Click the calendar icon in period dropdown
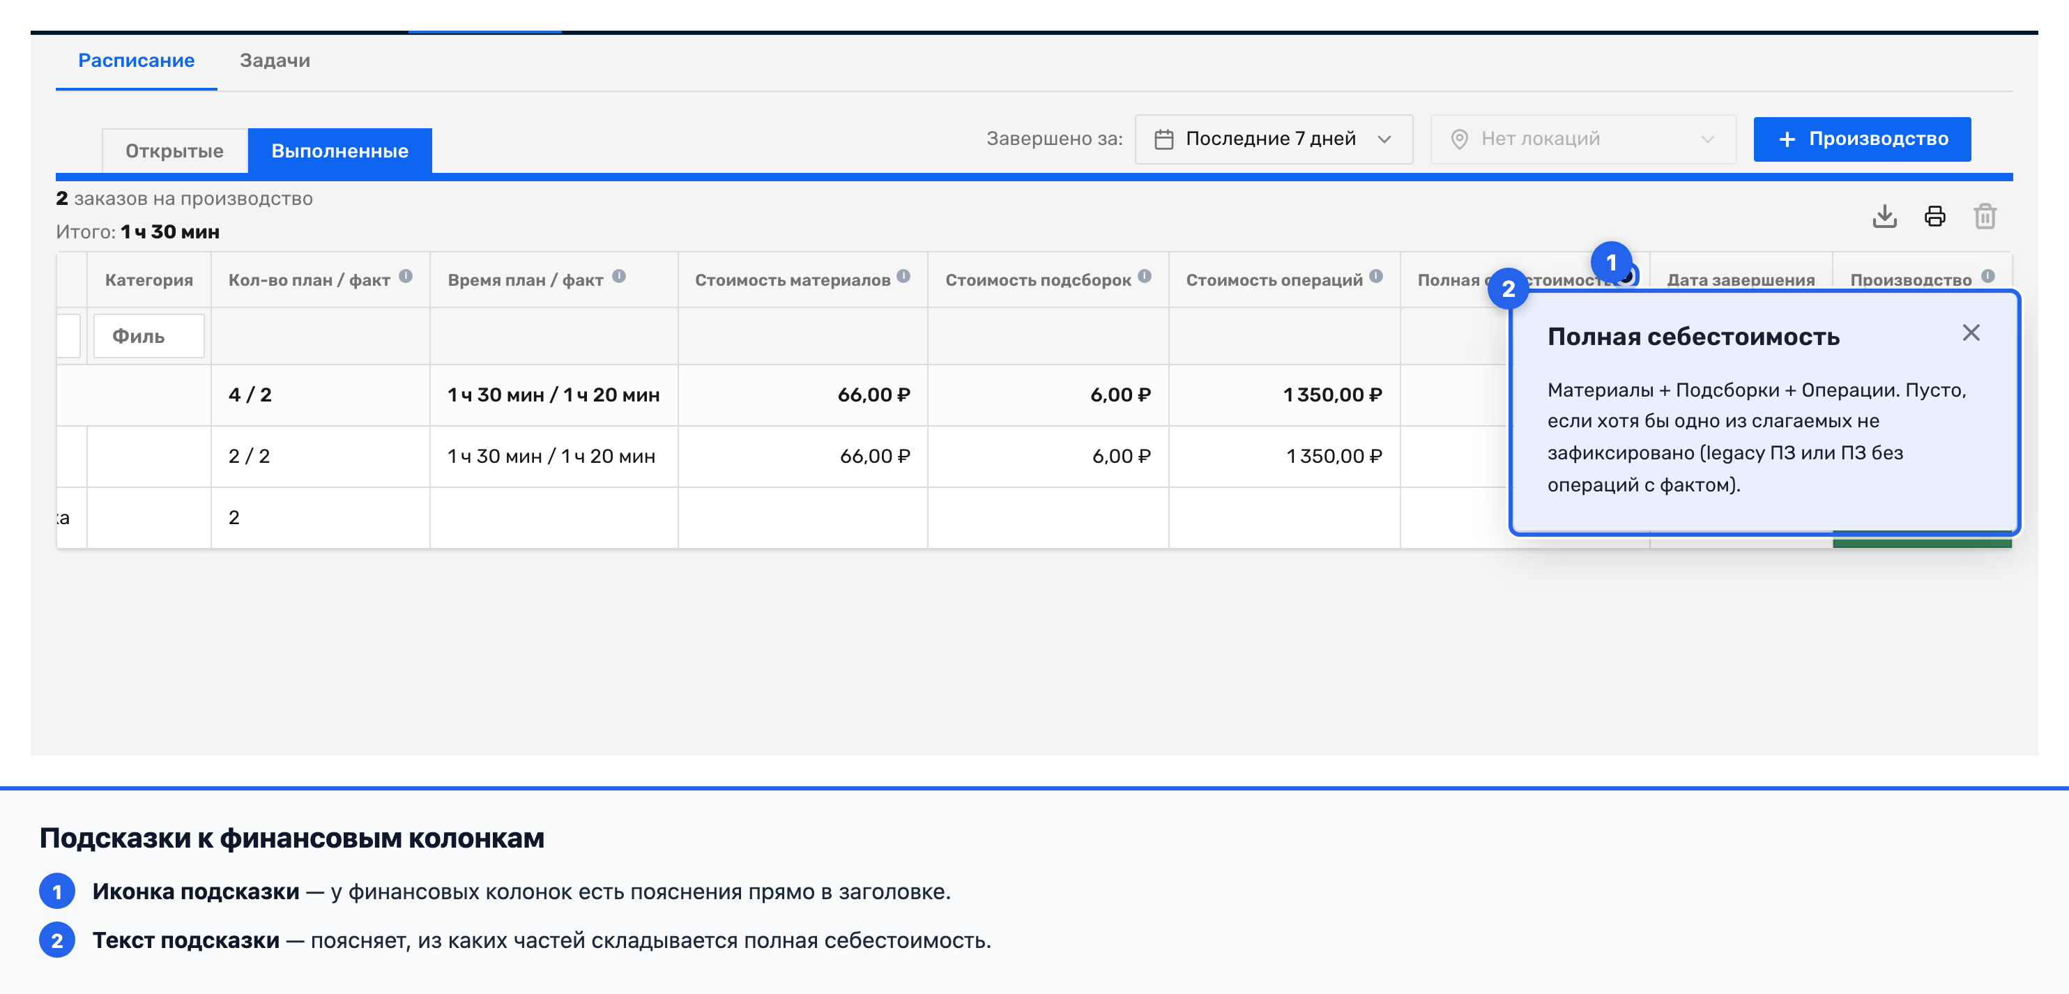The image size is (2069, 994). point(1164,139)
